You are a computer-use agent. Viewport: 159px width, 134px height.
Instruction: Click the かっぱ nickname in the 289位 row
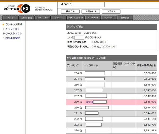[x=90, y=102]
